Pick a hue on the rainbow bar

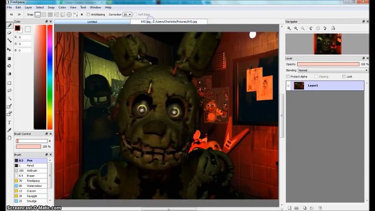pos(50,77)
